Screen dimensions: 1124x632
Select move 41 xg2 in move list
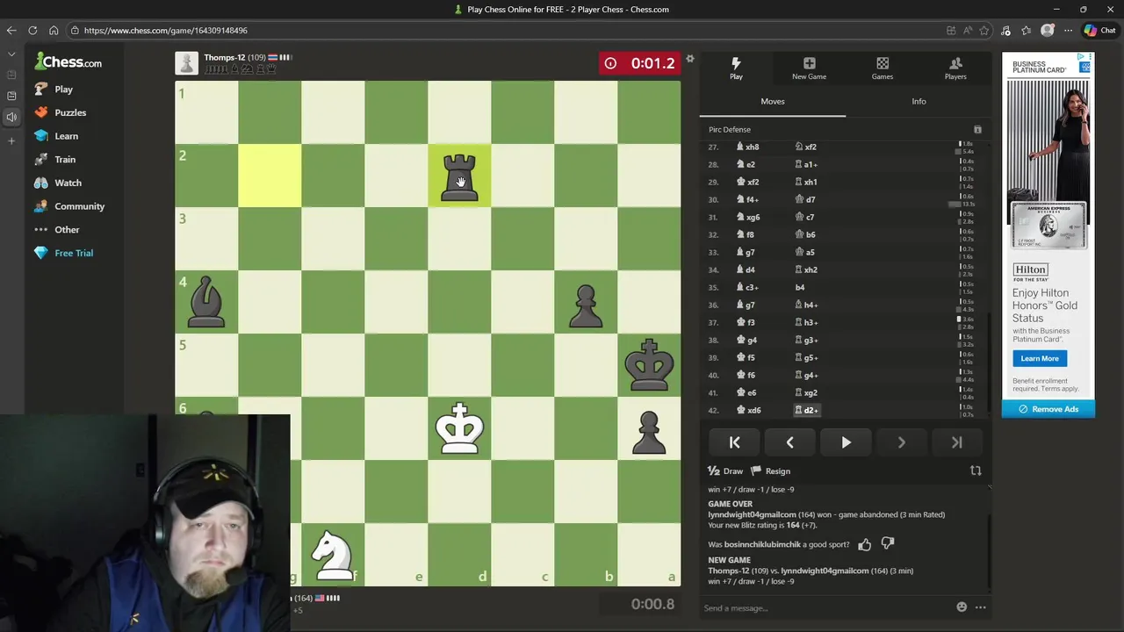click(x=806, y=392)
